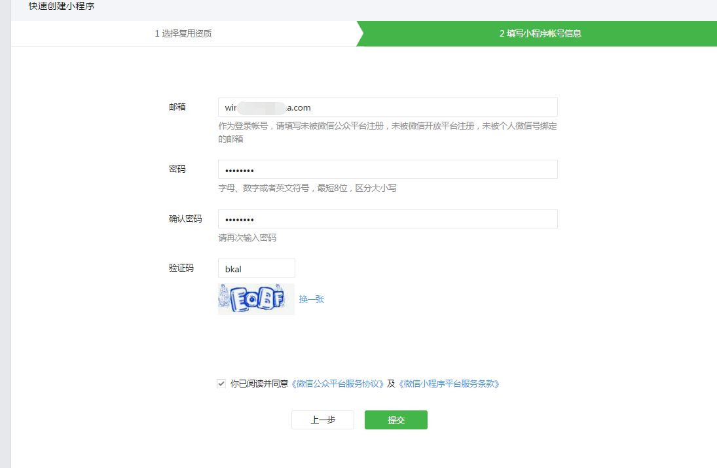Click 换一张 to refresh the captcha
717x468 pixels.
[312, 299]
